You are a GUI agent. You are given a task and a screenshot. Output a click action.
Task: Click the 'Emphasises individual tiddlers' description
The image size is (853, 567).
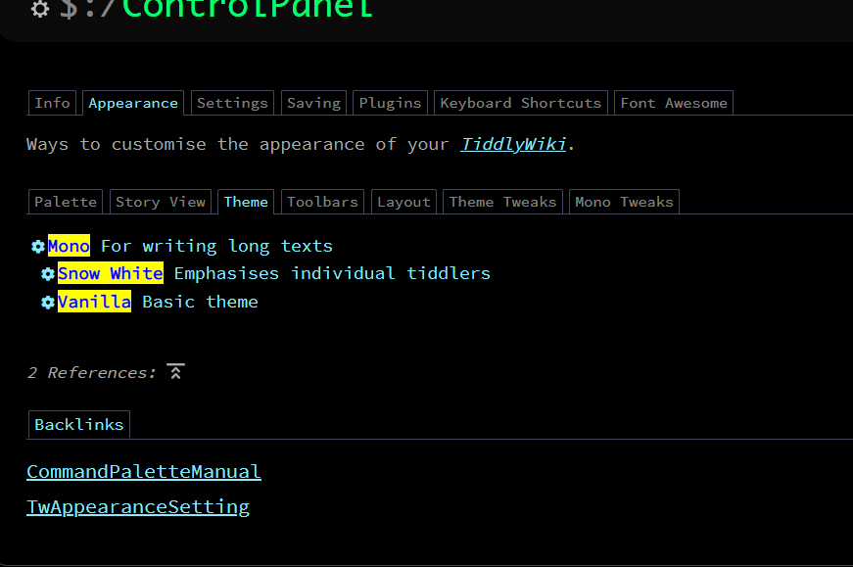pos(332,273)
